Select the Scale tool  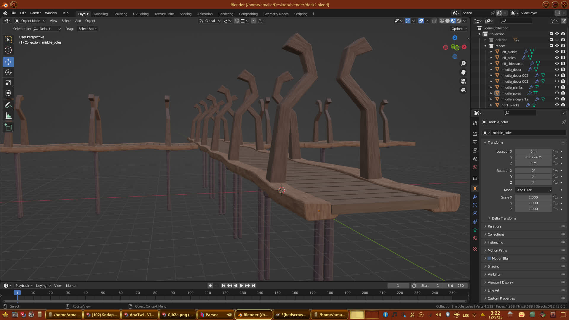coord(8,83)
